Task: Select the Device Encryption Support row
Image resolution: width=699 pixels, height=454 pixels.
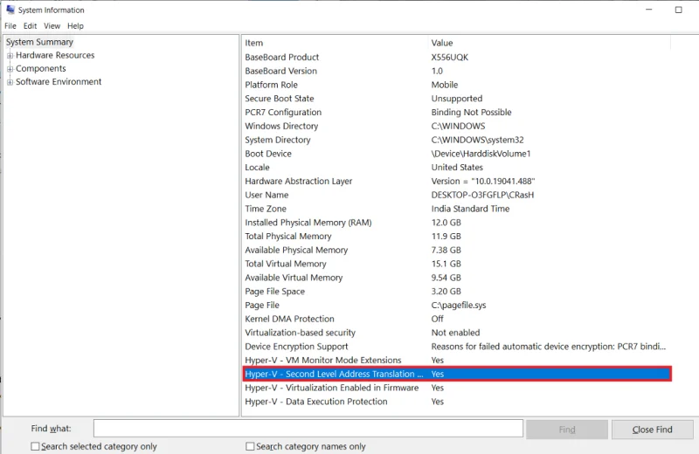Action: point(457,347)
